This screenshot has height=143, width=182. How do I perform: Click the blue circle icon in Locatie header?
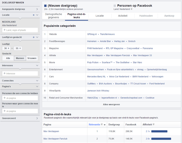coord(33,15)
